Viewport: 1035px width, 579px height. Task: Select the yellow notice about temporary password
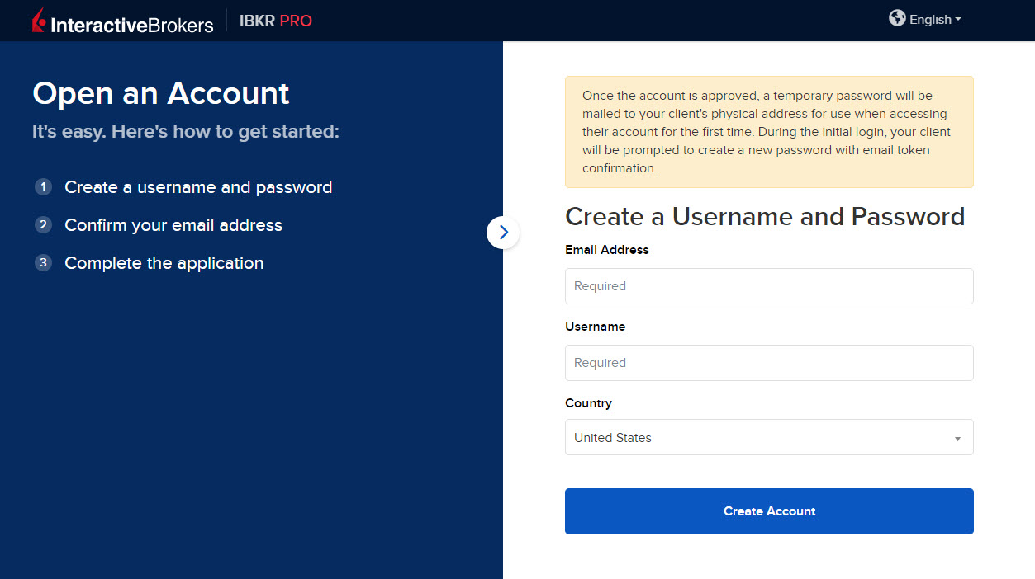pyautogui.click(x=768, y=132)
